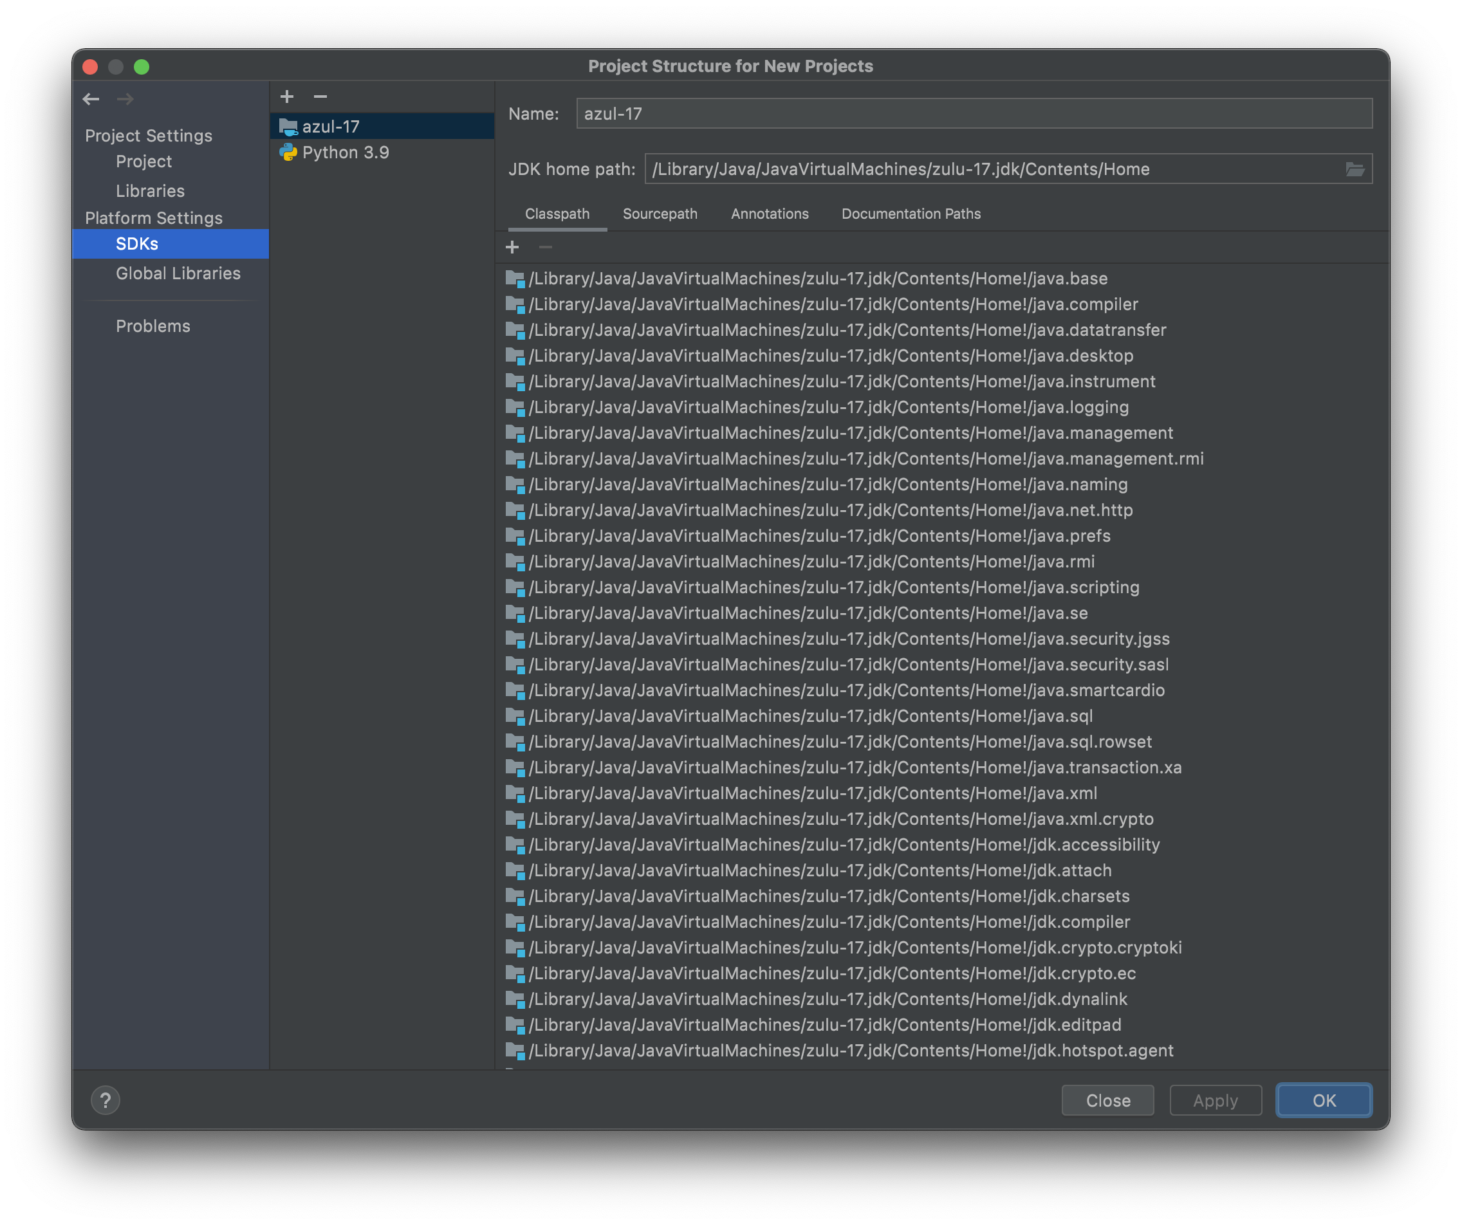Select the java.logging classpath entry

pos(941,407)
